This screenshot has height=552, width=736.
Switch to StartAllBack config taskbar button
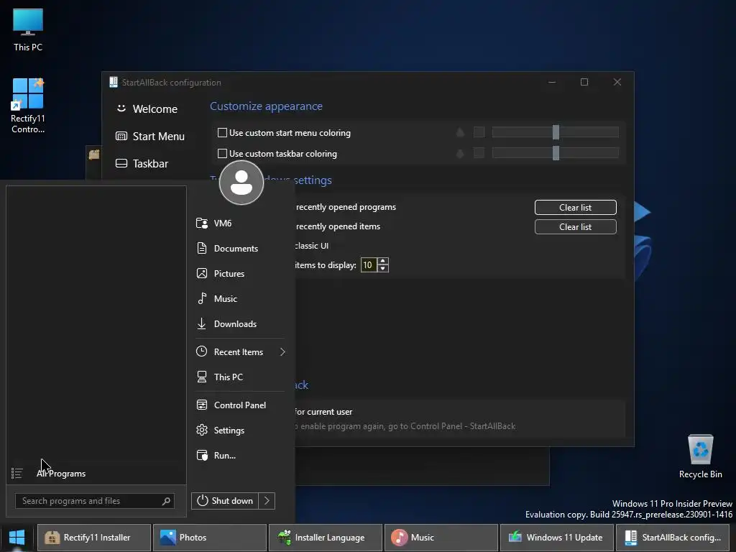[674, 538]
